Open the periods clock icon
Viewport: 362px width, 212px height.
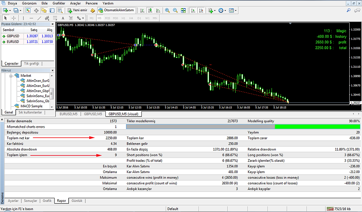point(221,10)
